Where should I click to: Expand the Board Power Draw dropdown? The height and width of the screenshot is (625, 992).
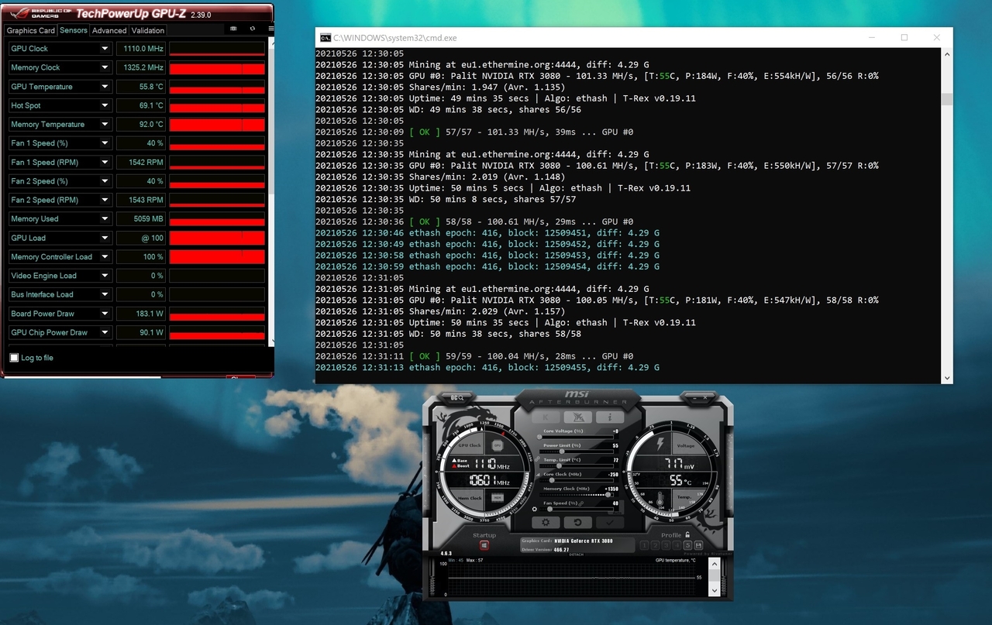(105, 314)
